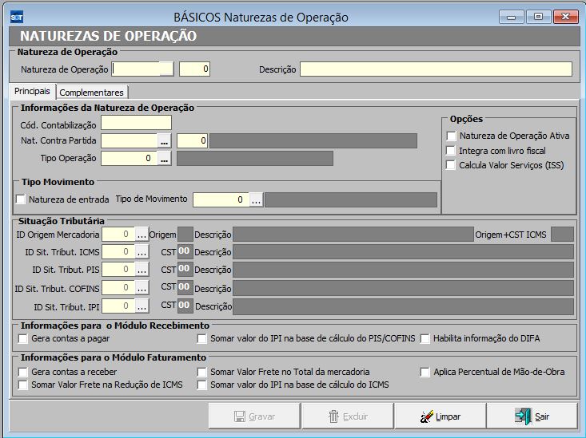Image resolution: width=586 pixels, height=438 pixels.
Task: Click the application icon in the title bar
Action: point(17,16)
